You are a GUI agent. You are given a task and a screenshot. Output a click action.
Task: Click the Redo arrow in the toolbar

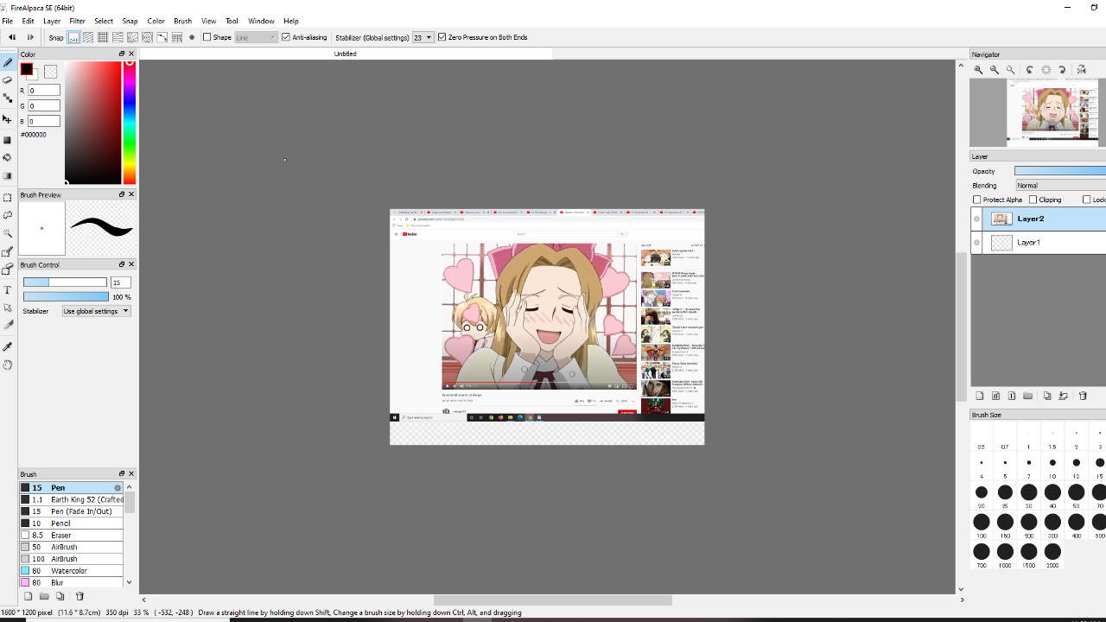click(30, 37)
